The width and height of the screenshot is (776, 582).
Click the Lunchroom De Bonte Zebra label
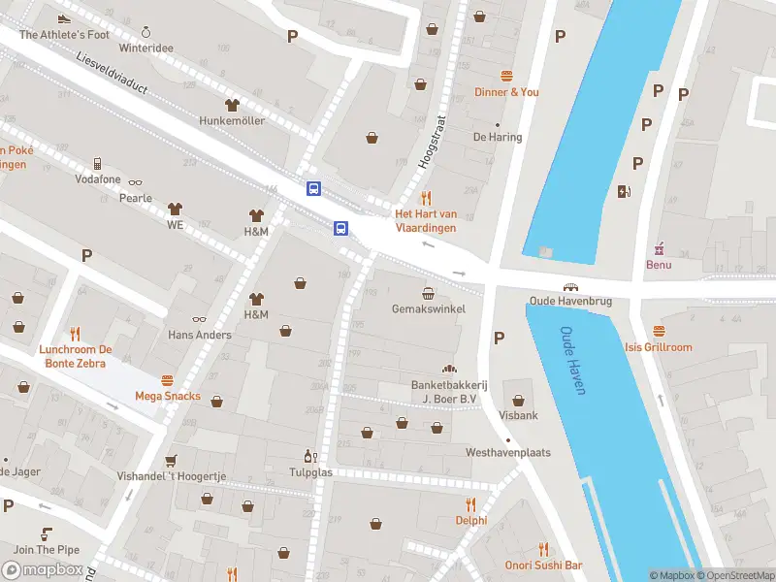76,356
